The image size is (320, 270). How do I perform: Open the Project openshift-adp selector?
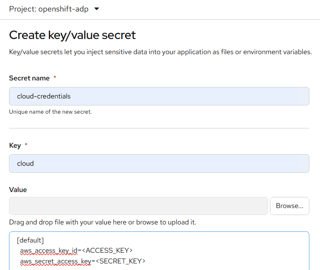pyautogui.click(x=54, y=9)
